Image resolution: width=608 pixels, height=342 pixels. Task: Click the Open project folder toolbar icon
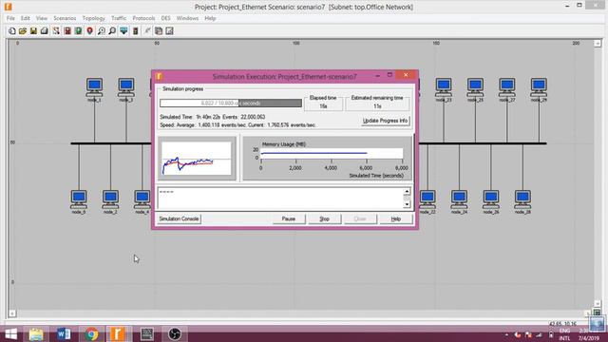pyautogui.click(x=23, y=31)
